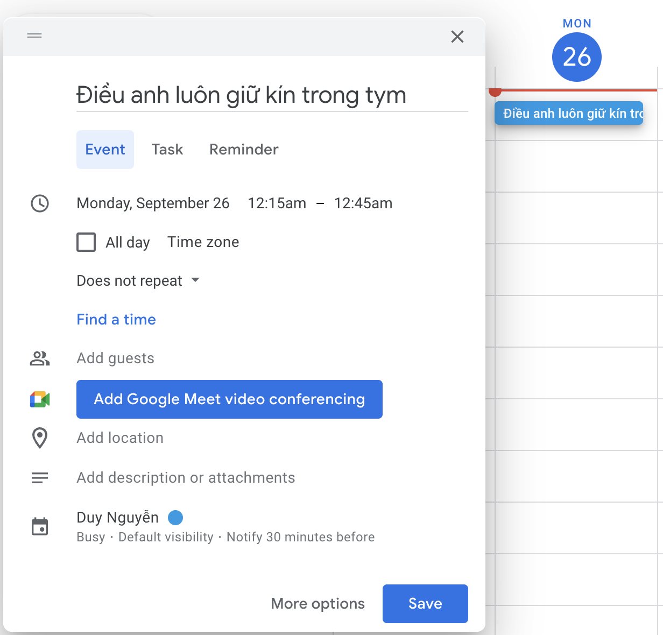This screenshot has height=635, width=663.
Task: Open the Time zone settings
Action: coord(203,242)
